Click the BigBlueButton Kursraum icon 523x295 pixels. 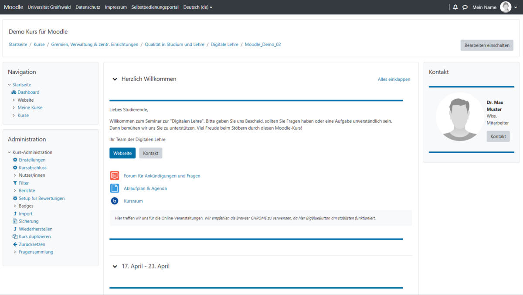115,201
